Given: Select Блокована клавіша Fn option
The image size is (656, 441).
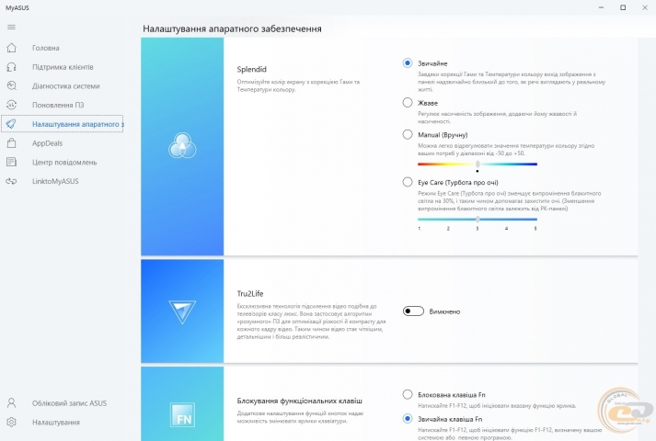Looking at the screenshot, I should pos(408,394).
